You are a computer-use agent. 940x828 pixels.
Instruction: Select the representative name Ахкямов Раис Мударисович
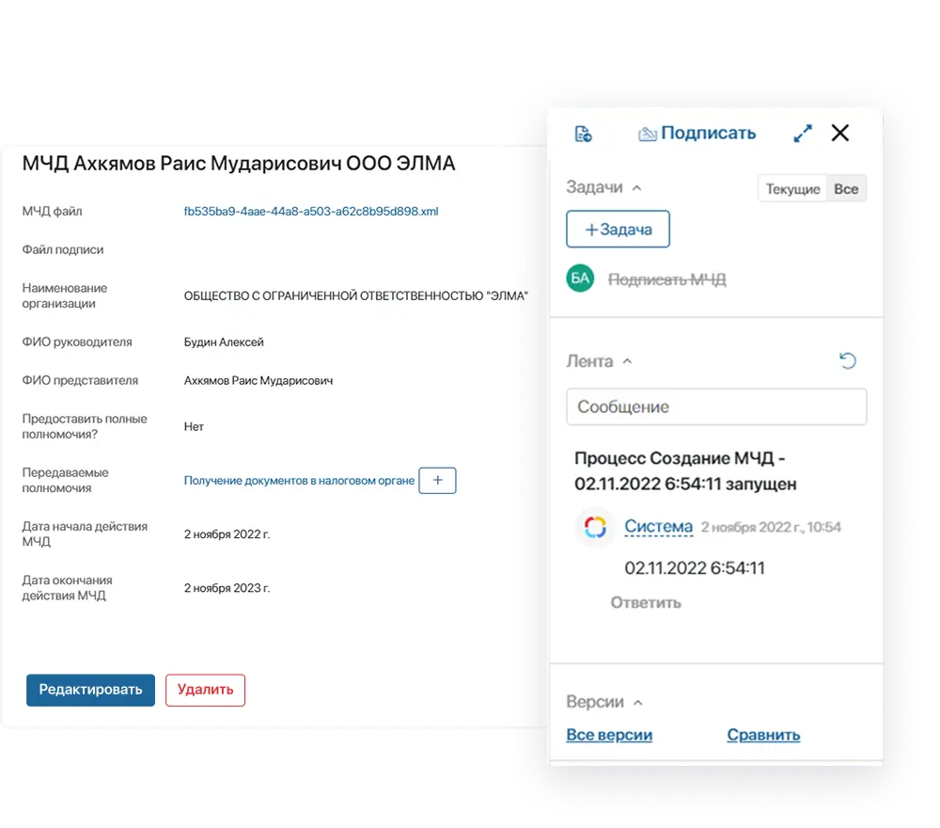pos(258,380)
